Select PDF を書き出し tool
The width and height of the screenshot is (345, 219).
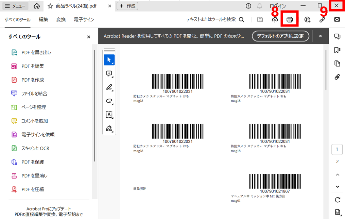tap(31, 52)
